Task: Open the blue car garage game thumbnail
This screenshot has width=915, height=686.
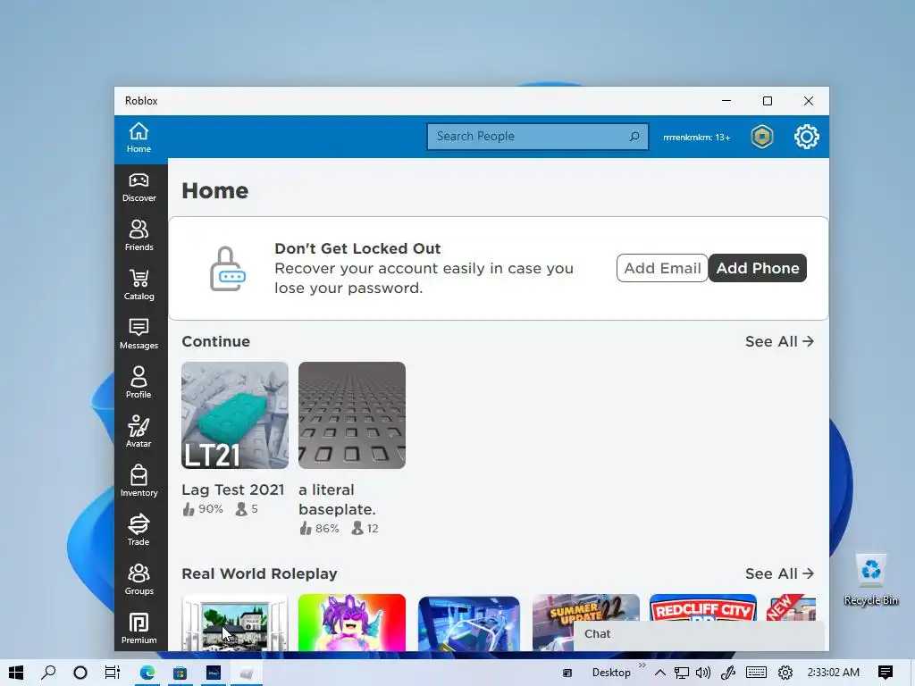Action: point(468,623)
